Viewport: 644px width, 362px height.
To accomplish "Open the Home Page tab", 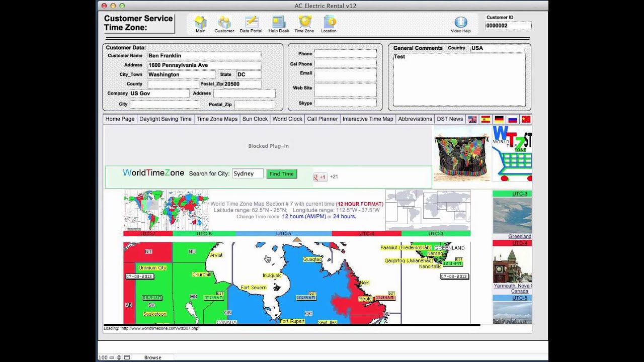I will (120, 119).
